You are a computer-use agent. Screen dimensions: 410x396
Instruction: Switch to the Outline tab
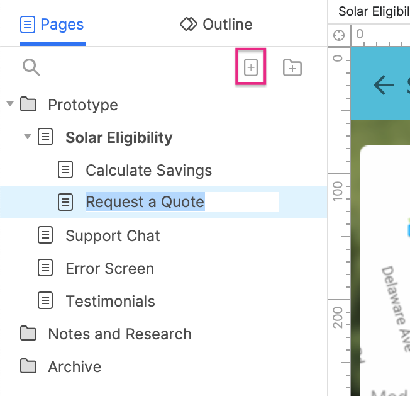(x=216, y=25)
